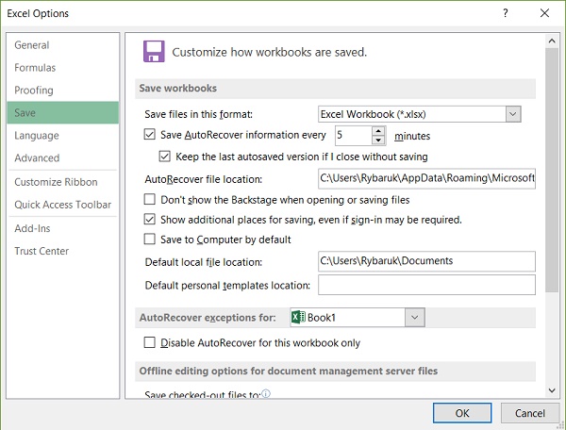Click the 'AutoRecover exceptions for' label
566x430 pixels.
coord(208,318)
